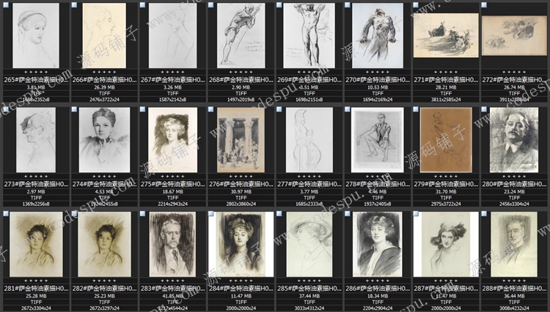This screenshot has height=312, width=550.
Task: Tick the checkbox on item 279
Action: (x=416, y=109)
